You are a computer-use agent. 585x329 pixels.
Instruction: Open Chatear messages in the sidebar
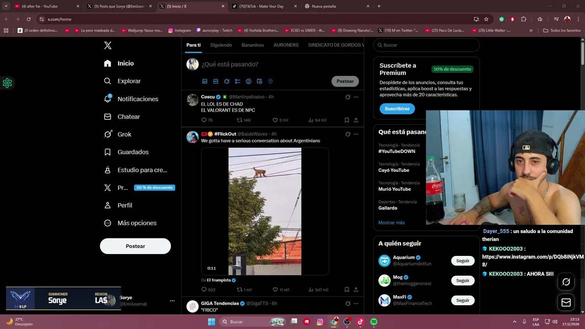click(122, 117)
